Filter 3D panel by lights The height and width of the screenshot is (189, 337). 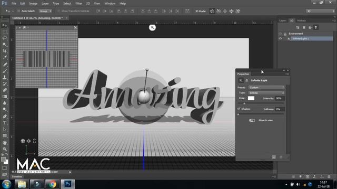tap(316, 27)
